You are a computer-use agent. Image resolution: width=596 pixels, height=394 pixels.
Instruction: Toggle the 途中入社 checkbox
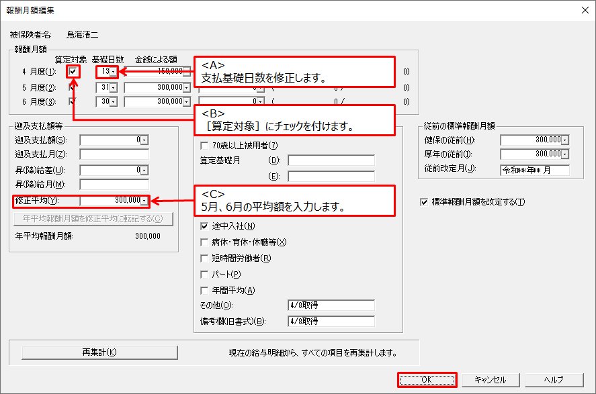(205, 226)
